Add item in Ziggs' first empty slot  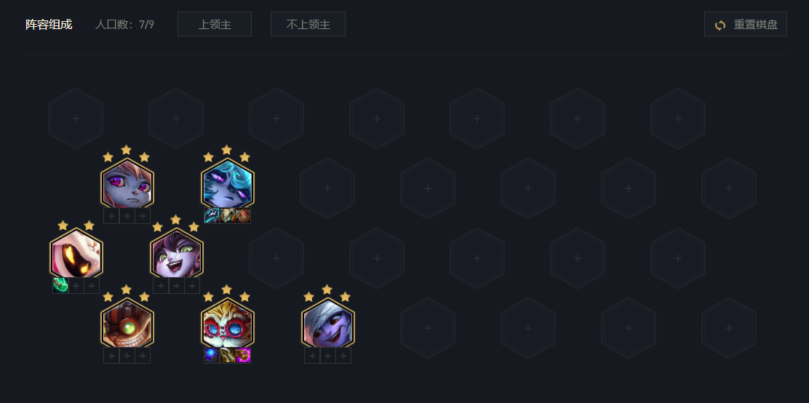coord(111,355)
